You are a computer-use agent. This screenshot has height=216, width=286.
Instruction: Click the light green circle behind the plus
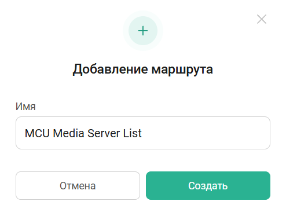[x=143, y=31]
